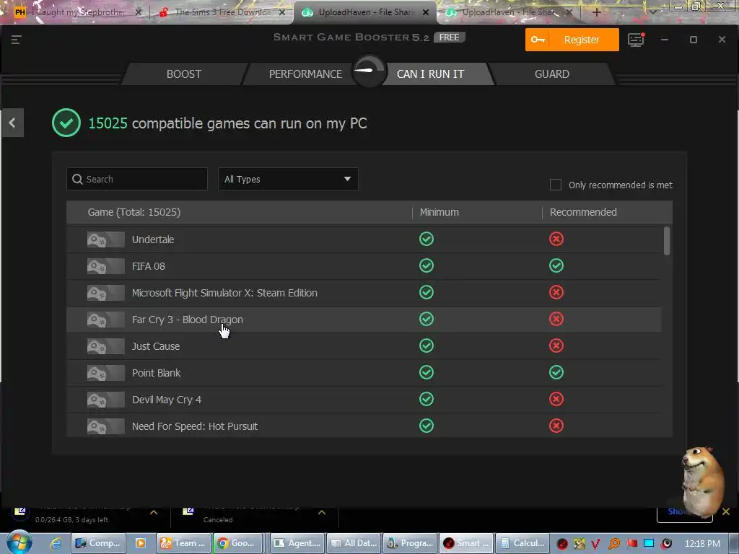Click the game list vertical scrollbar thumb

coord(666,241)
